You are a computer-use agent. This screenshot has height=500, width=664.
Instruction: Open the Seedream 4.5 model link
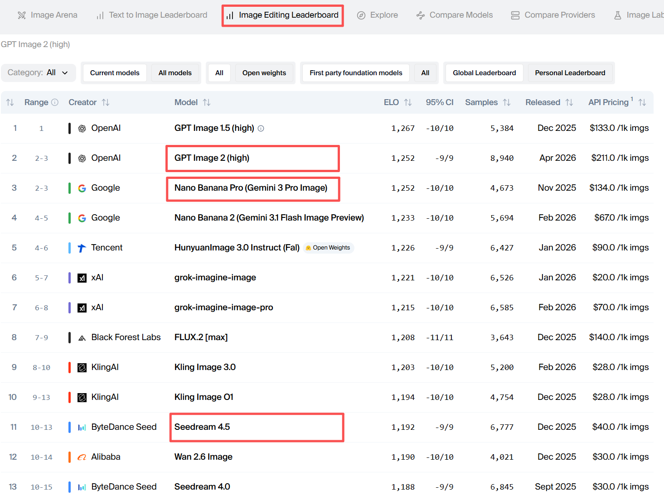(x=202, y=427)
